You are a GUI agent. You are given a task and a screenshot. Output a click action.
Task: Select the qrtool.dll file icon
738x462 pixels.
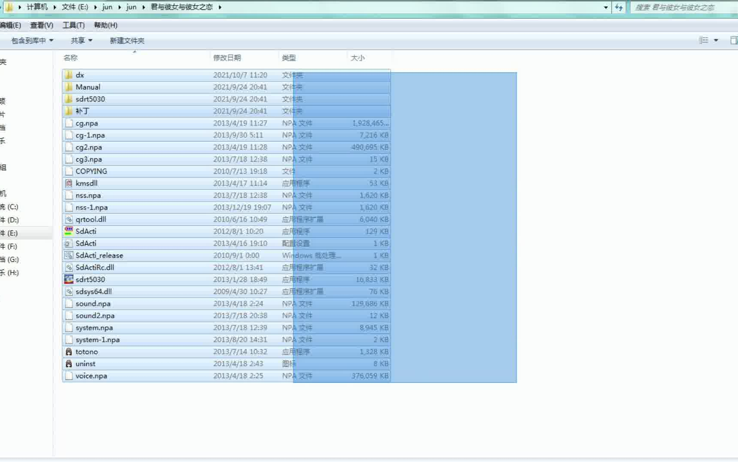click(69, 219)
